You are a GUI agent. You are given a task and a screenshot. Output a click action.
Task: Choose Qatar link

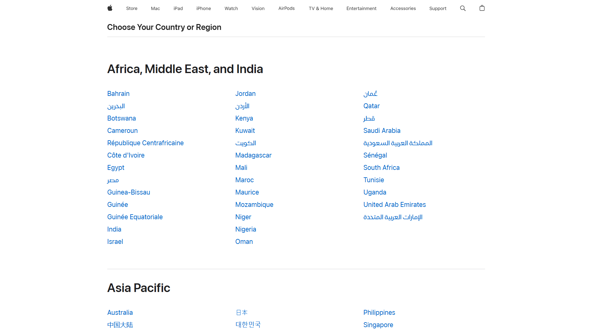[372, 106]
